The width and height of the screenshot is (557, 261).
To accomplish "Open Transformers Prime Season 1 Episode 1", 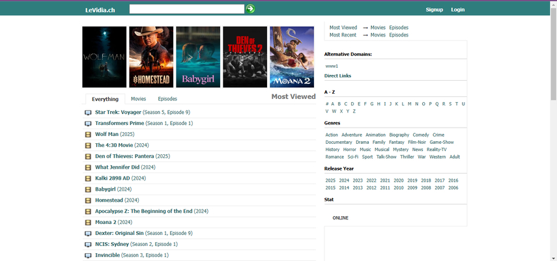I will coord(144,123).
